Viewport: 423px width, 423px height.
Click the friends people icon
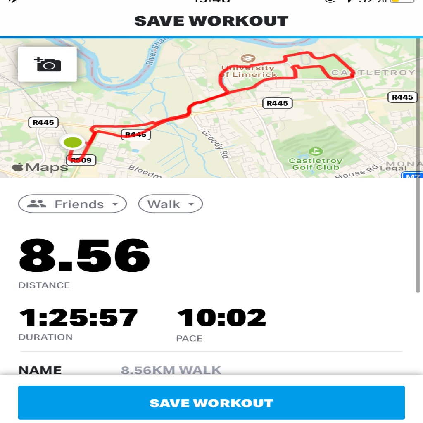pos(37,204)
